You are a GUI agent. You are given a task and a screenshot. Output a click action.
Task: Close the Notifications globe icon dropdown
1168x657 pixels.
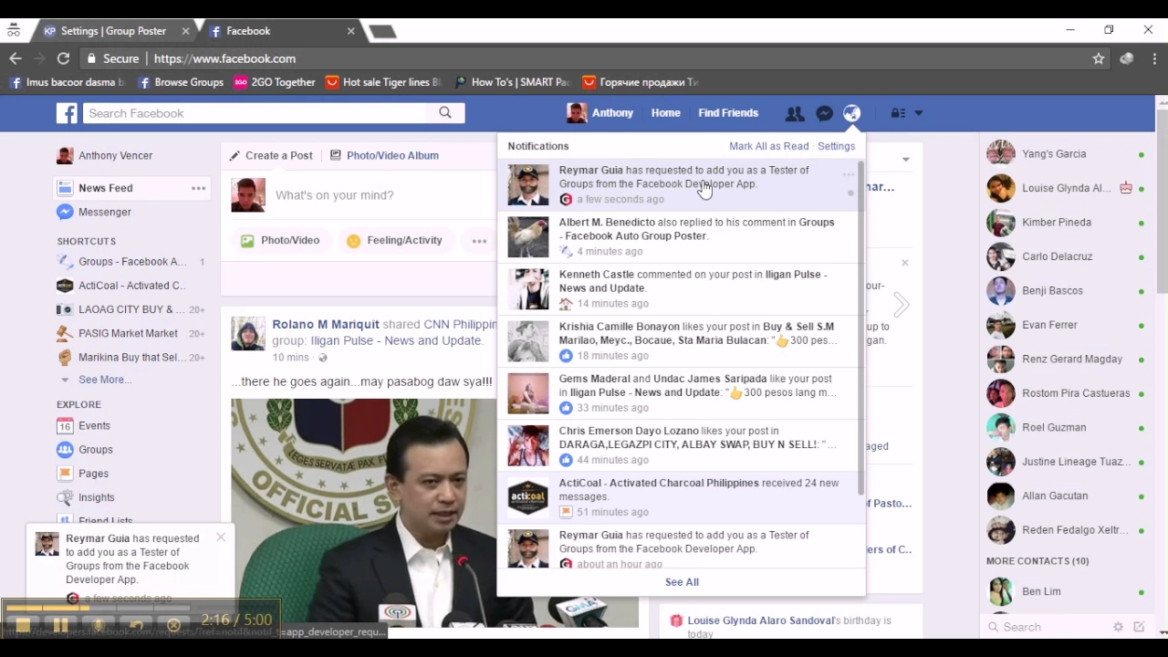(851, 113)
